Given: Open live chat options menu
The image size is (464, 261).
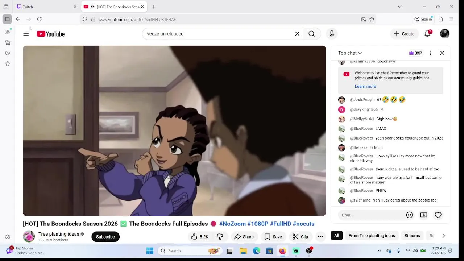Looking at the screenshot, I should (430, 53).
